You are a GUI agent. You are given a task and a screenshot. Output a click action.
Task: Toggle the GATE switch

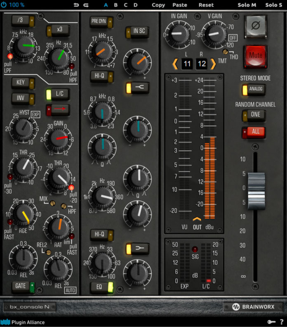[x=23, y=287]
